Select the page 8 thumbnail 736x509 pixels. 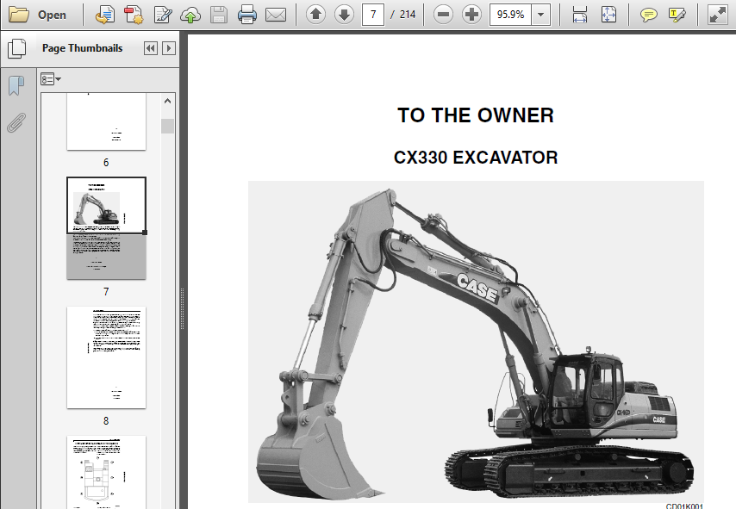(x=106, y=357)
